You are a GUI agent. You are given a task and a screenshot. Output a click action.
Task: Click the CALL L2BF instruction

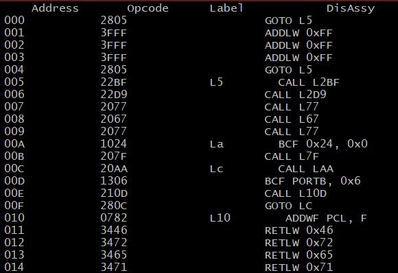point(309,82)
